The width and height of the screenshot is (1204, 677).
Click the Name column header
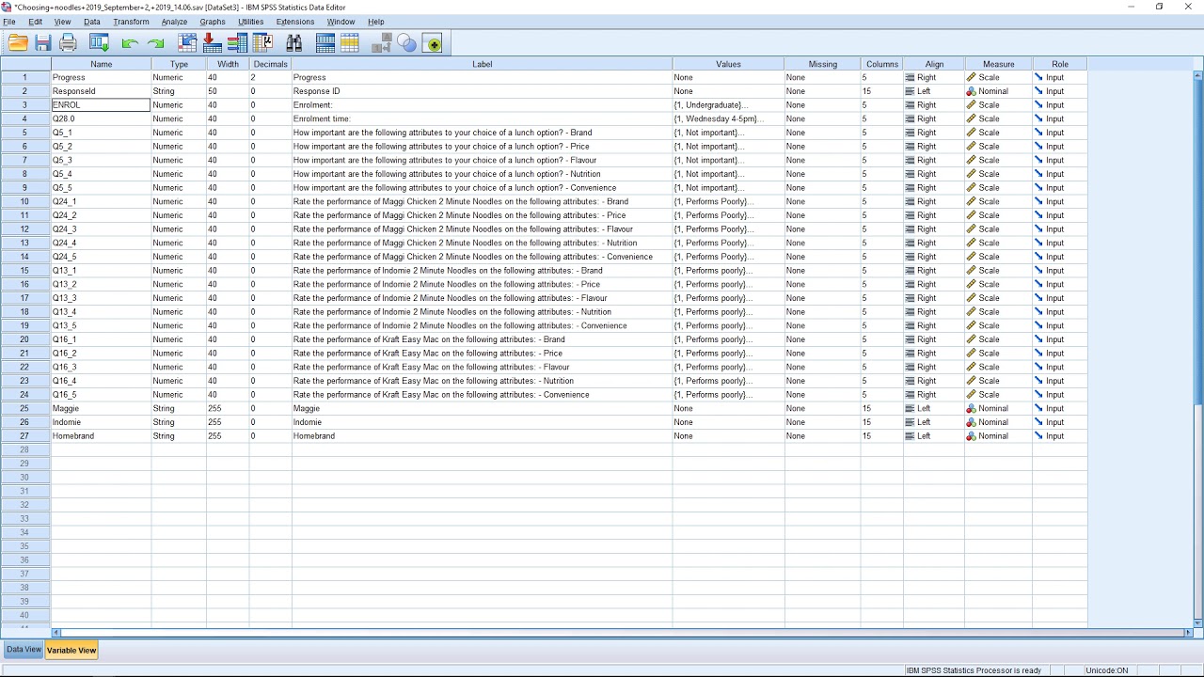[101, 64]
